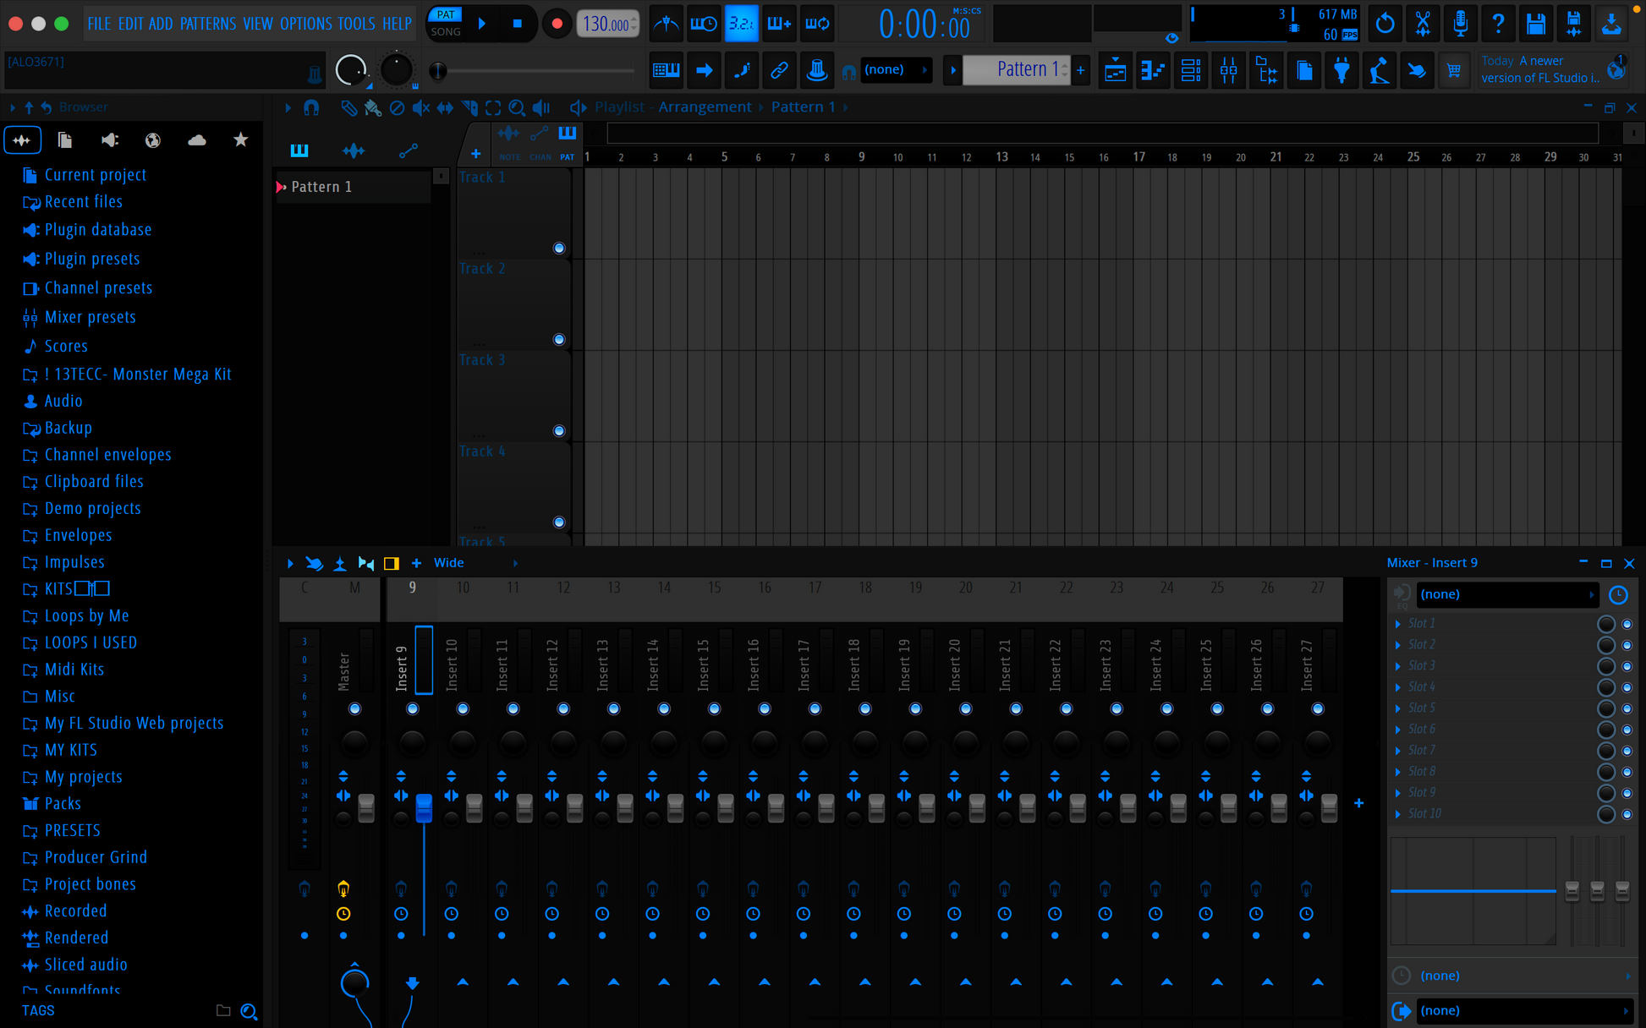Open the HELP menu
Image resolution: width=1646 pixels, height=1028 pixels.
click(x=397, y=24)
